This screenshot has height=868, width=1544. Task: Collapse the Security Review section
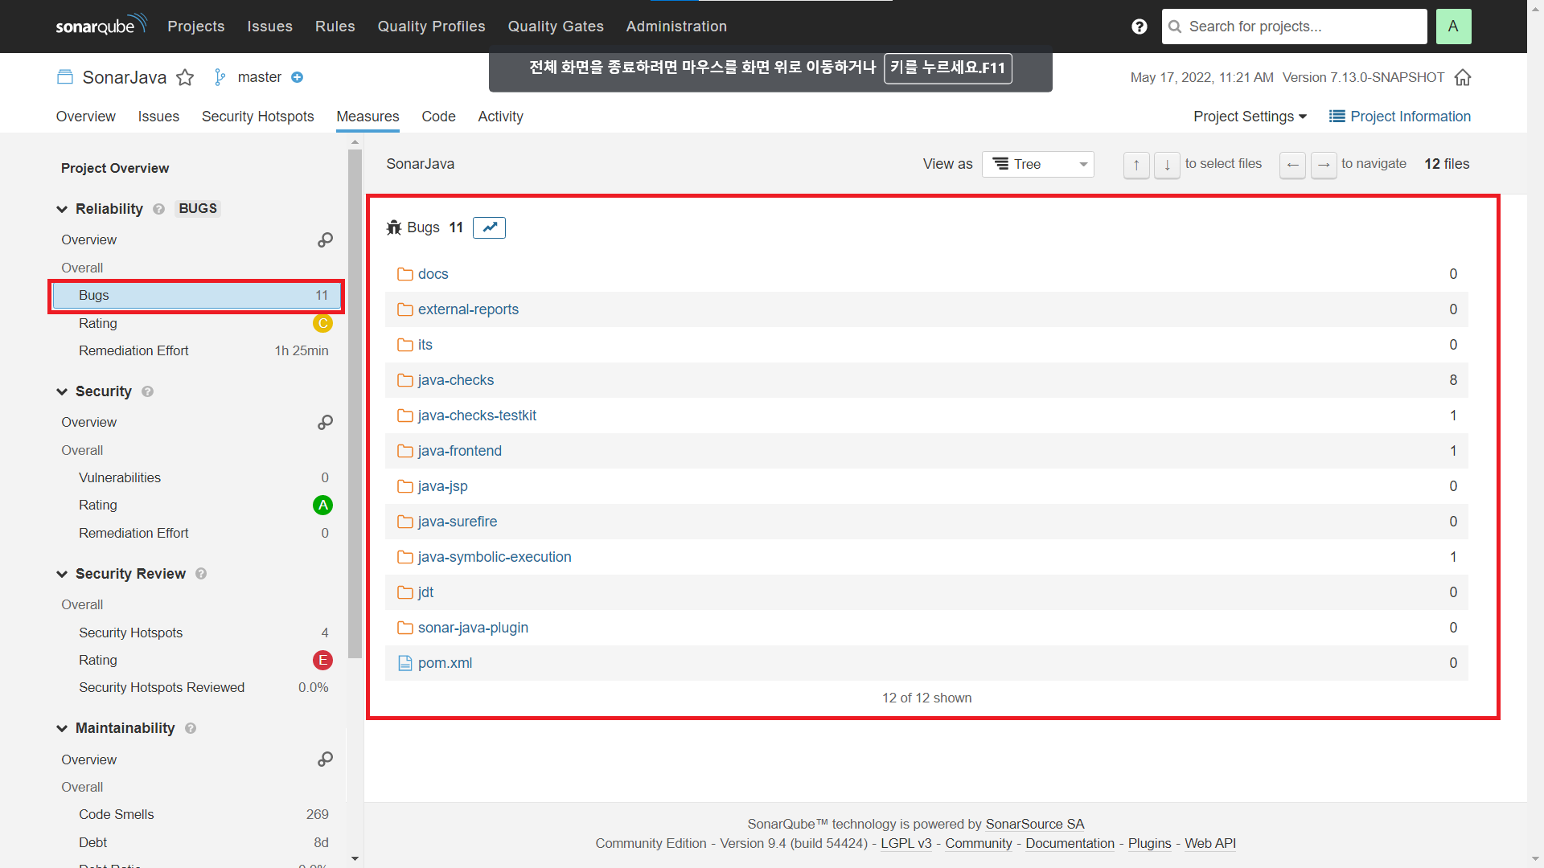[x=62, y=574]
